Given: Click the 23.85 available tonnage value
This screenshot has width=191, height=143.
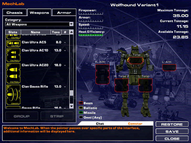Looking at the screenshot, I should 180,37.
